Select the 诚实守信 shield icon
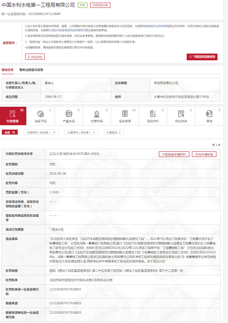 (41, 114)
